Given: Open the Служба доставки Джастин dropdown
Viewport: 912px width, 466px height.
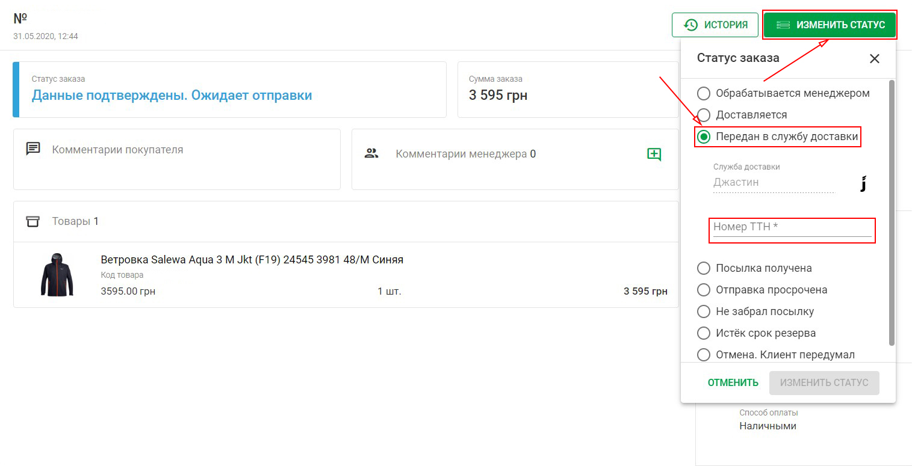Looking at the screenshot, I should [x=774, y=182].
